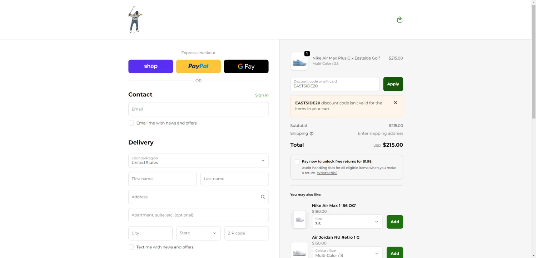Image resolution: width=536 pixels, height=258 pixels.
Task: Click the Last name field
Action: tap(234, 179)
